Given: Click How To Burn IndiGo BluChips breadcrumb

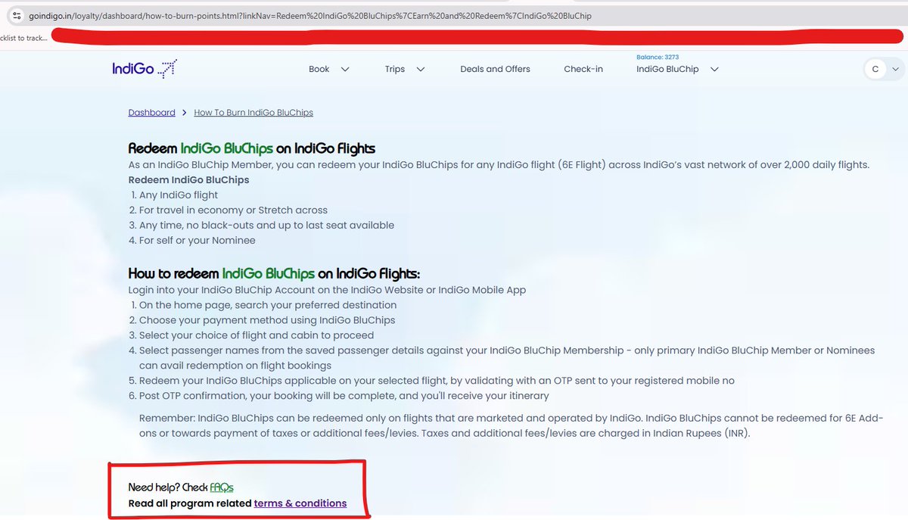Looking at the screenshot, I should click(253, 112).
